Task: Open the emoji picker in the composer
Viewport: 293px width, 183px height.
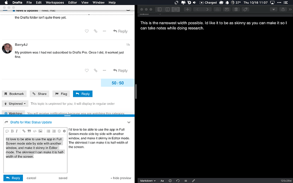Action: click(59, 131)
